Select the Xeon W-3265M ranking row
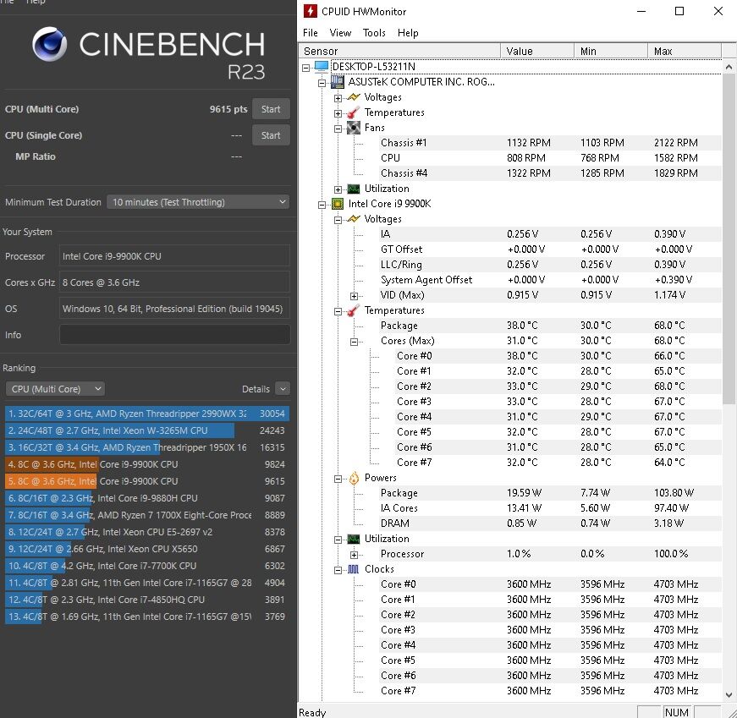 tap(147, 430)
